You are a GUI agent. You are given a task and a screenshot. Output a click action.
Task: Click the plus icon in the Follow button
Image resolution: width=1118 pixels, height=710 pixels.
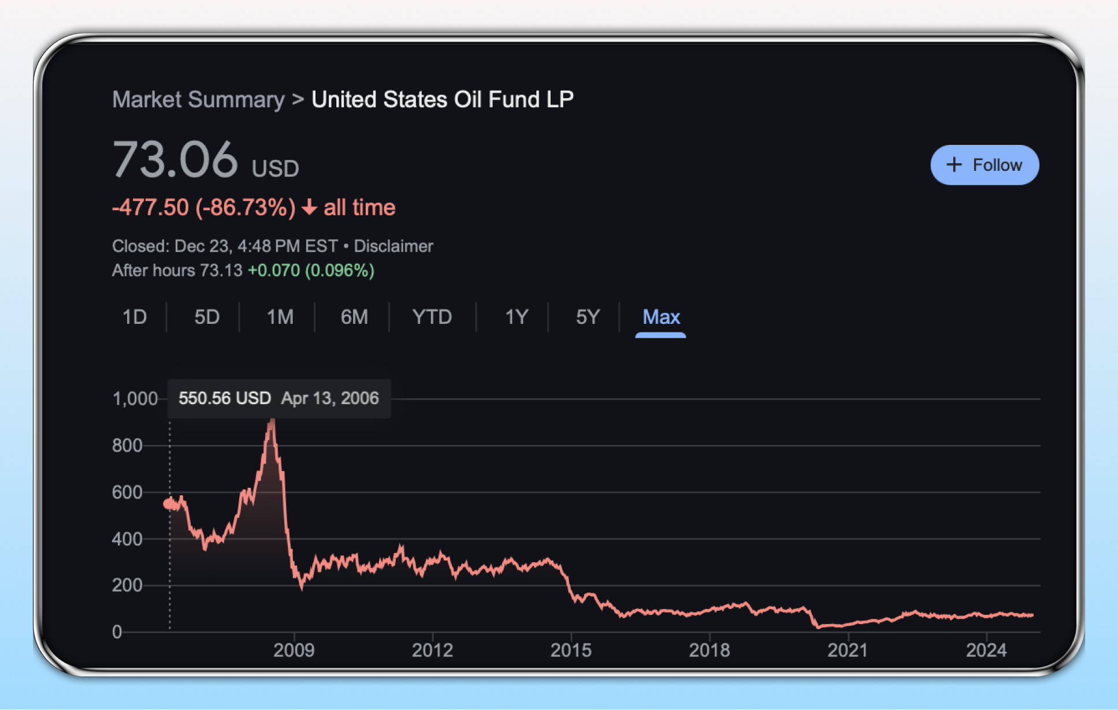click(954, 165)
